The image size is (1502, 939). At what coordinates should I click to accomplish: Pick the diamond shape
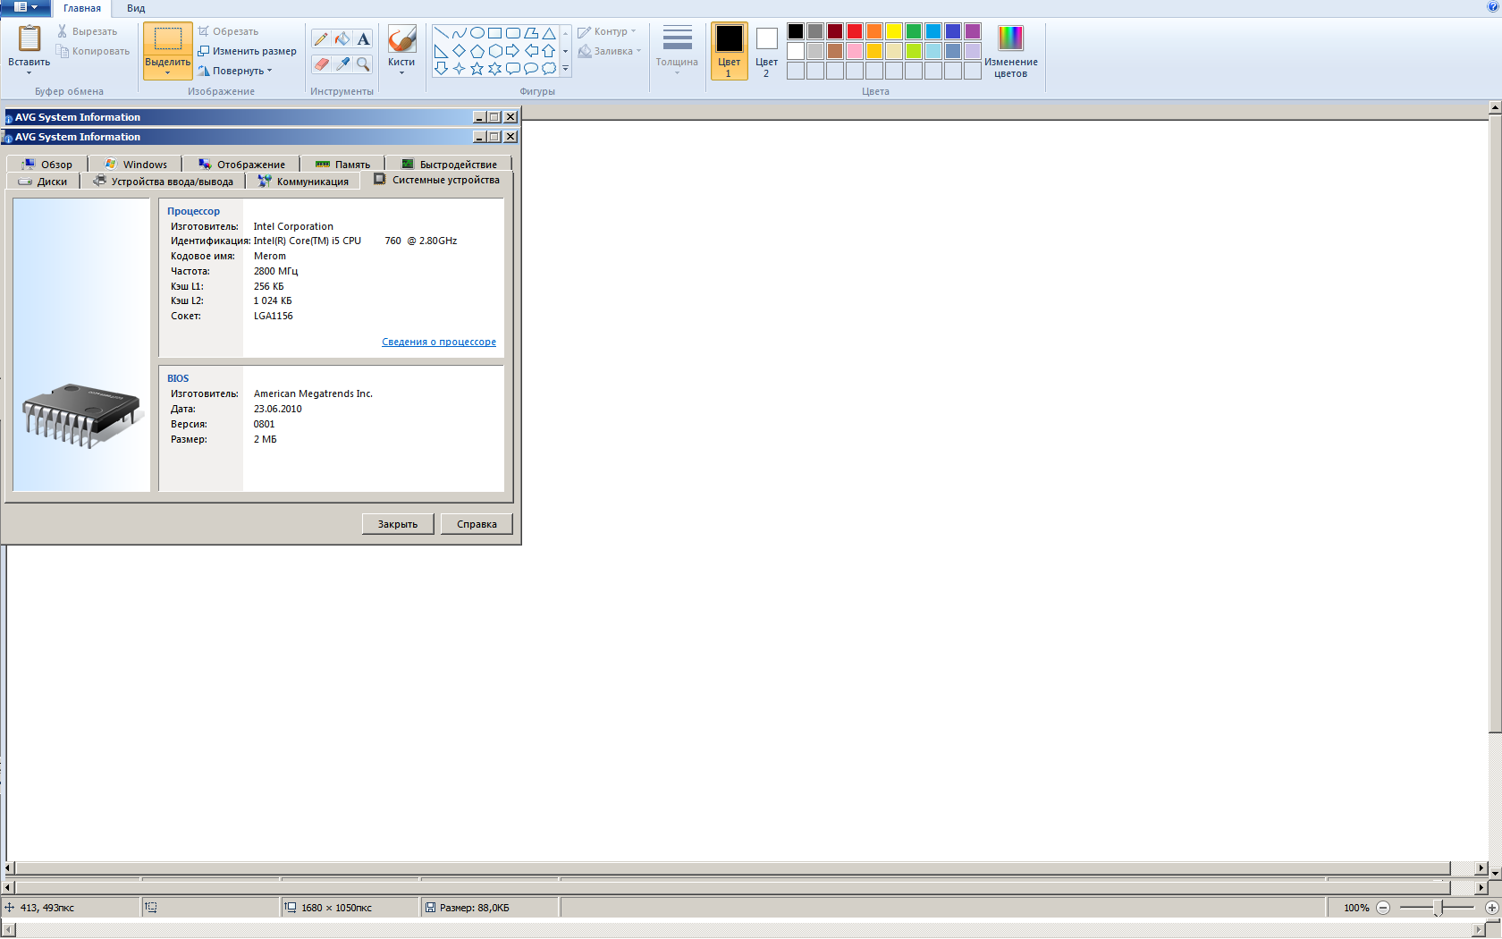tap(460, 51)
